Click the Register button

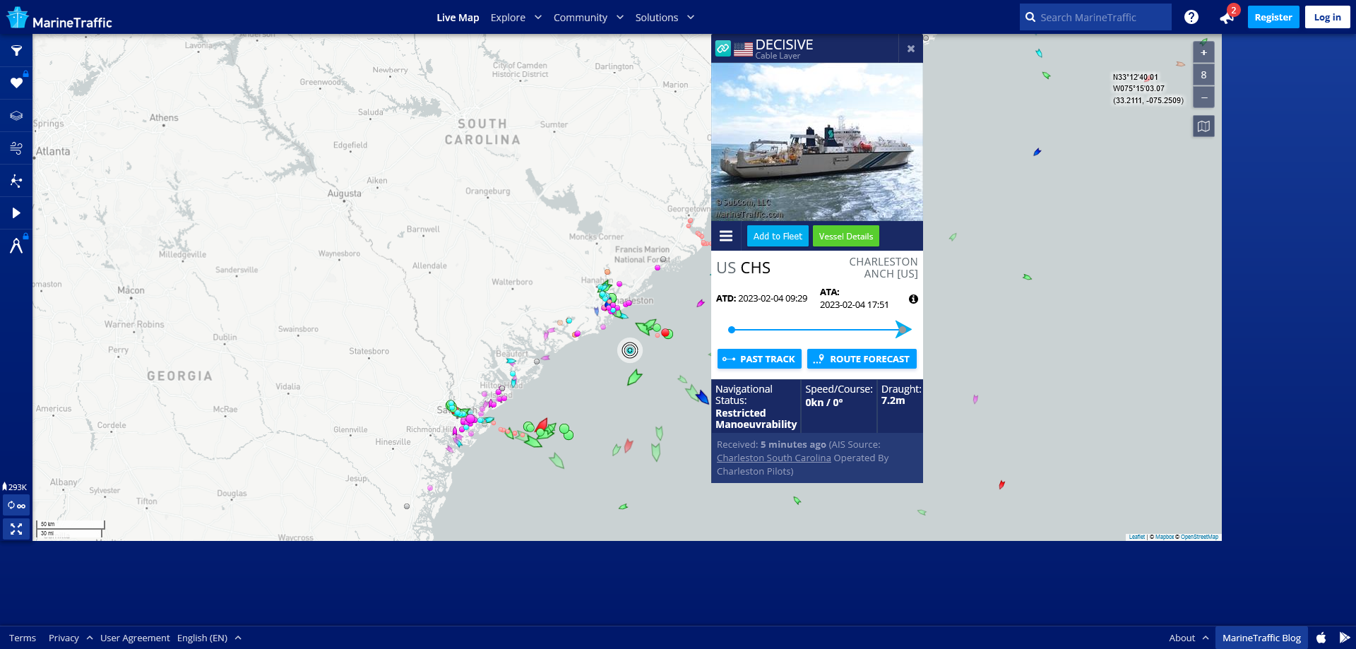pyautogui.click(x=1273, y=17)
